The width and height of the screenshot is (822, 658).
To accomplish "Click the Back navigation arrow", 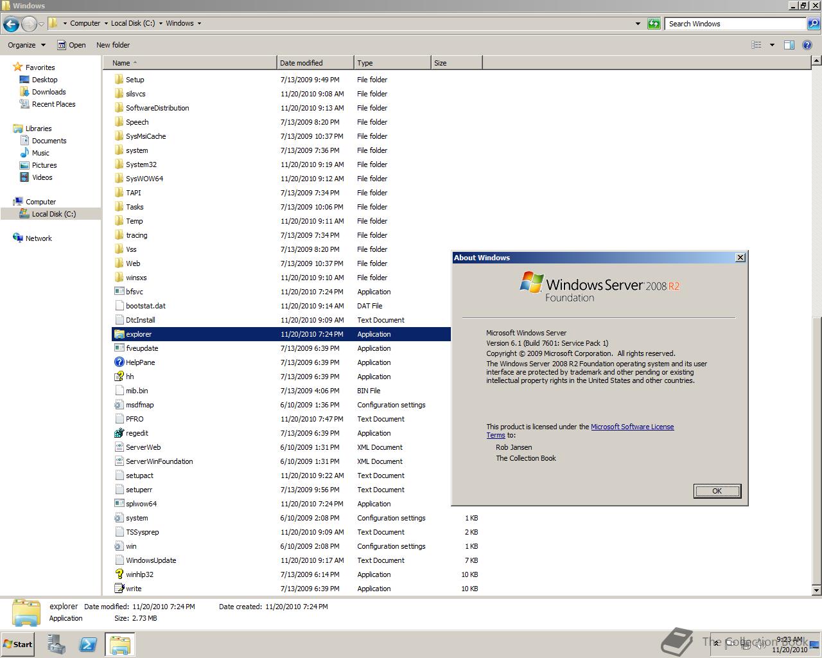I will pyautogui.click(x=11, y=24).
